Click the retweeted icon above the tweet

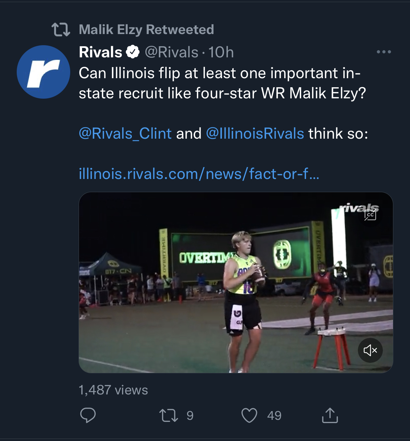[61, 30]
